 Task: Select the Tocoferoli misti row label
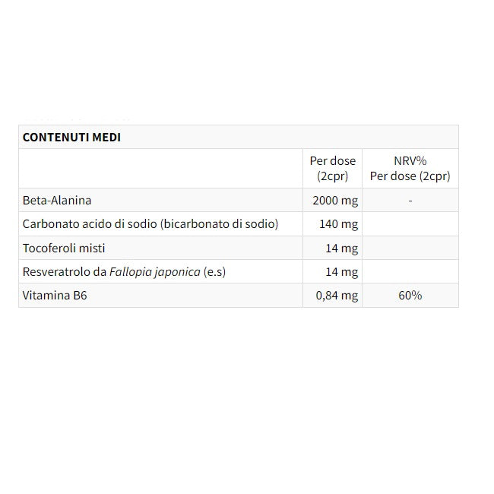pos(64,248)
